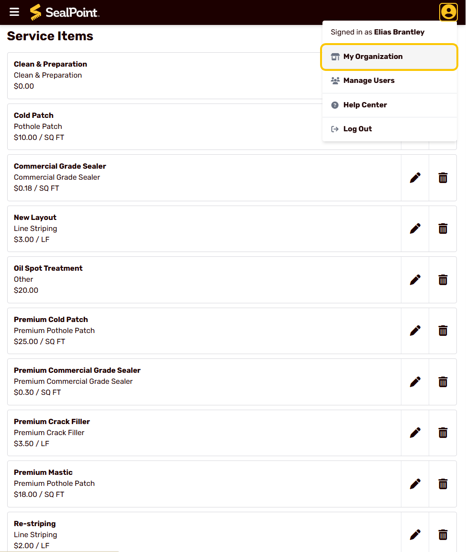
Task: Delete the Premium Cold Patch item
Action: click(x=443, y=331)
